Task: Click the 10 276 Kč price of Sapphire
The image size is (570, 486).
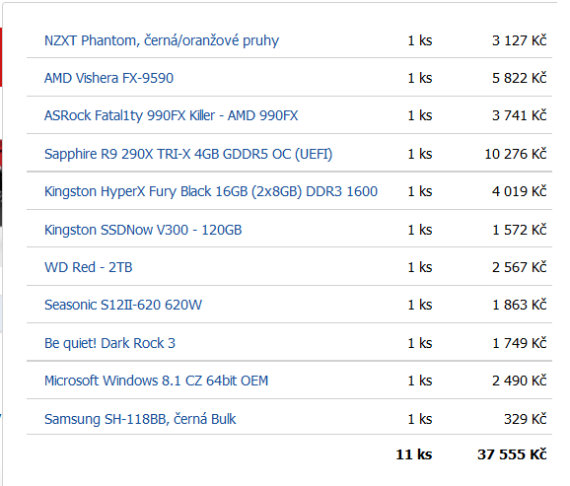Action: pos(516,154)
